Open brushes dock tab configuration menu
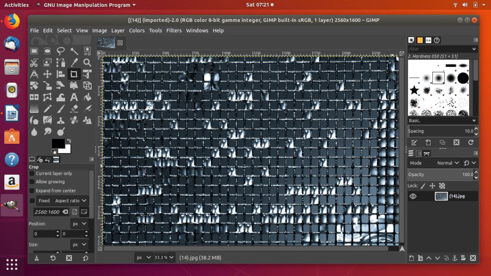The height and width of the screenshot is (276, 491). (475, 40)
